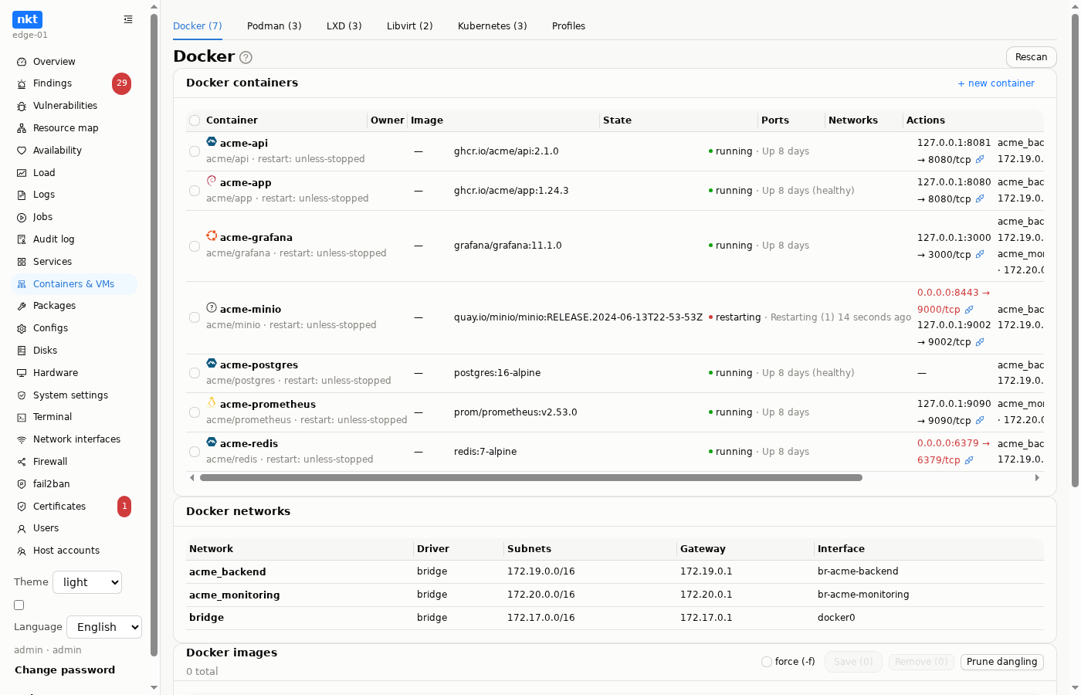Click the Findings bug icon

tap(22, 83)
